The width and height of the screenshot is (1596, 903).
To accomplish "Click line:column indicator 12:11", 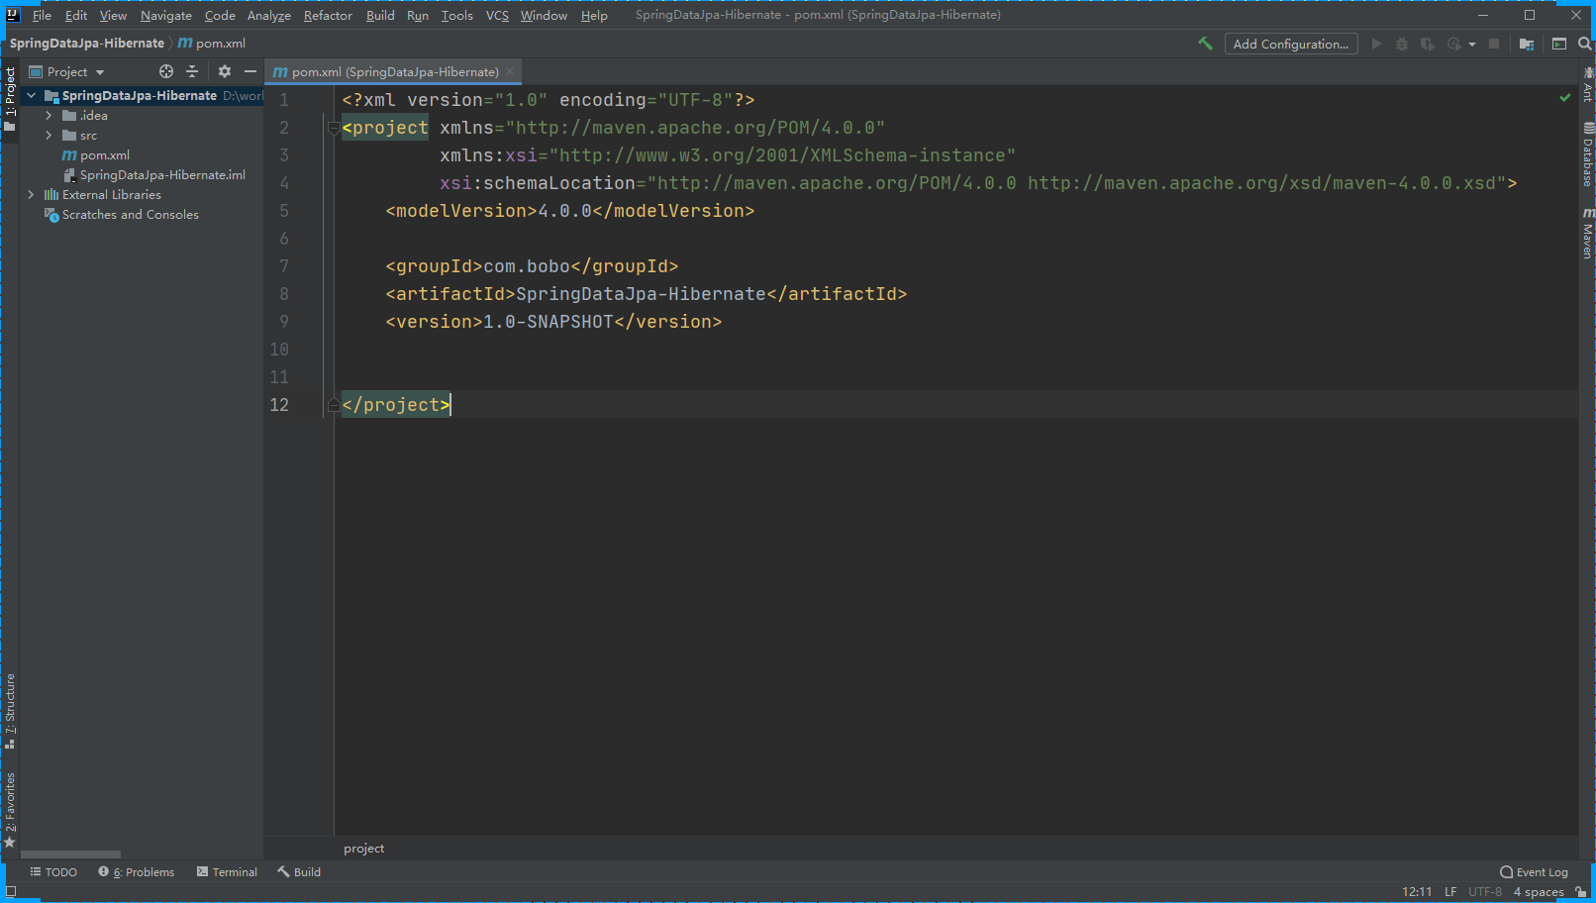I will click(1417, 892).
